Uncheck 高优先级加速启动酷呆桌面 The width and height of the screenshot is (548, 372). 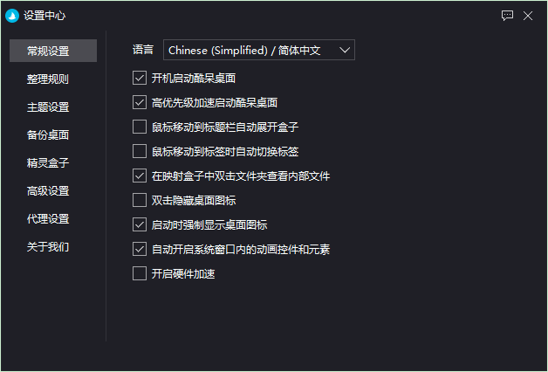[140, 102]
